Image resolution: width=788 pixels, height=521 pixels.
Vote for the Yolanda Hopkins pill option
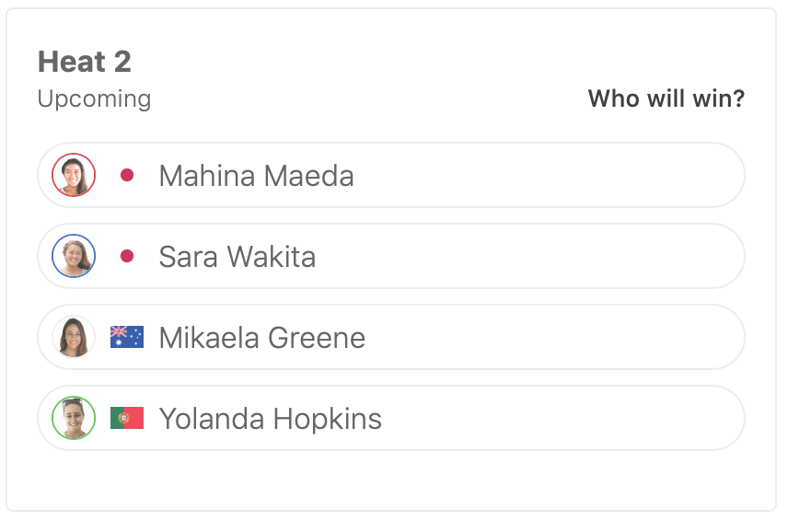click(552, 418)
